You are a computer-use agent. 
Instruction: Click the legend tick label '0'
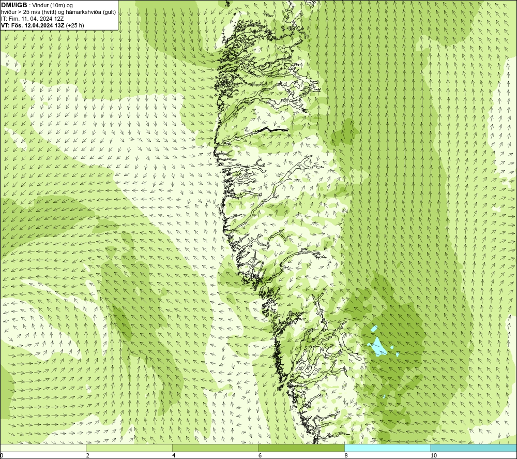point(2,456)
